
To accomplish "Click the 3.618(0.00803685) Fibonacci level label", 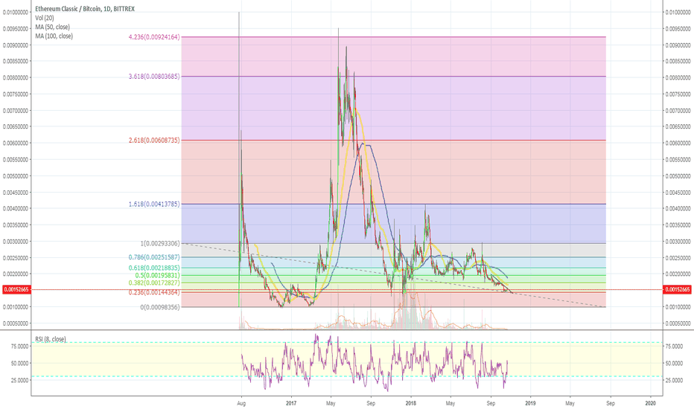I will (x=154, y=76).
